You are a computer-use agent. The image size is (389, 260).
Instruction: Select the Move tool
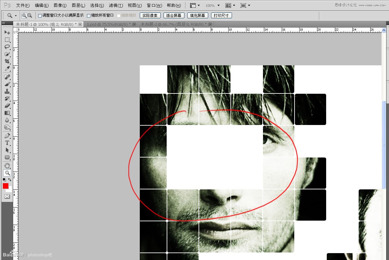(7, 32)
